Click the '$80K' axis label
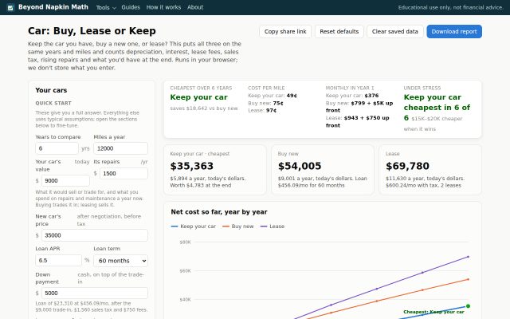 (185, 242)
